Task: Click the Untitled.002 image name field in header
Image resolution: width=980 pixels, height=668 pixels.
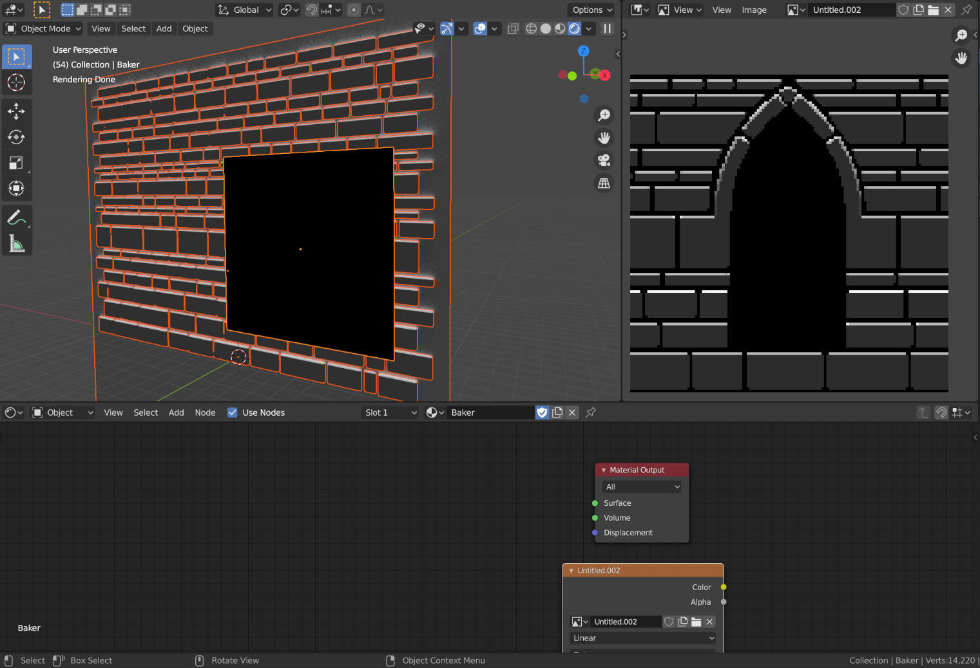Action: click(852, 10)
